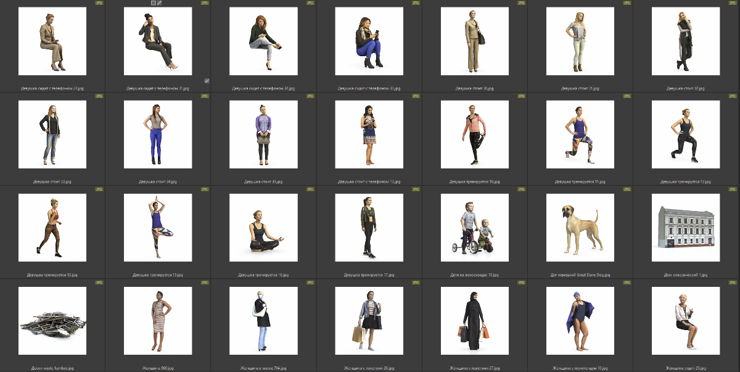Viewport: 740px width, 372px height.
Task: Click JPG badge on Девушка сидит с телефоном 24
Action: [99, 3]
